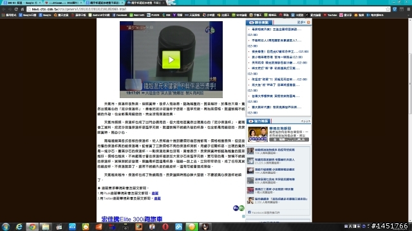The width and height of the screenshot is (412, 231).
Task: Select the active fourth browser tab
Action: 145,3
